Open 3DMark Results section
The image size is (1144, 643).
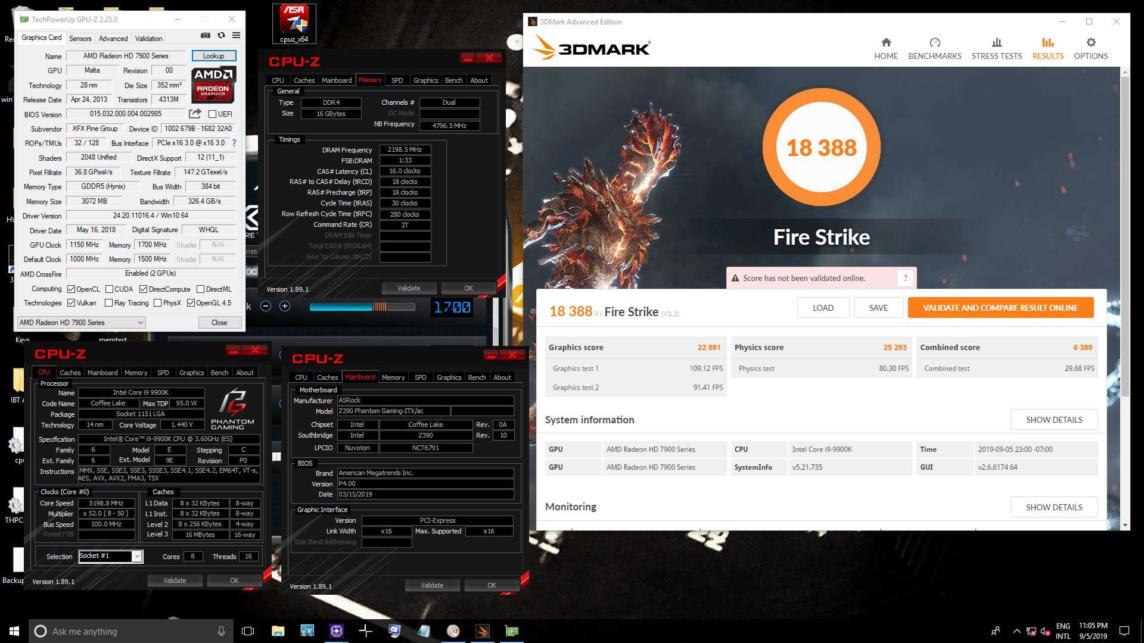click(1047, 48)
